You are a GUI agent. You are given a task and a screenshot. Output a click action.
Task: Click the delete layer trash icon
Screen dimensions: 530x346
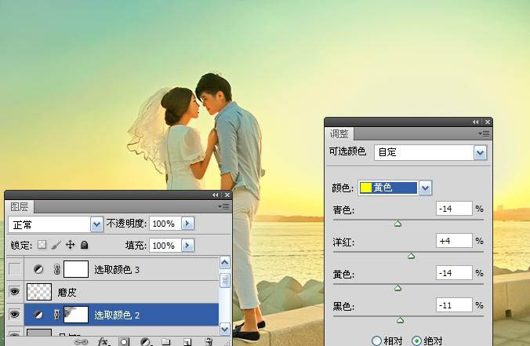pyautogui.click(x=209, y=342)
